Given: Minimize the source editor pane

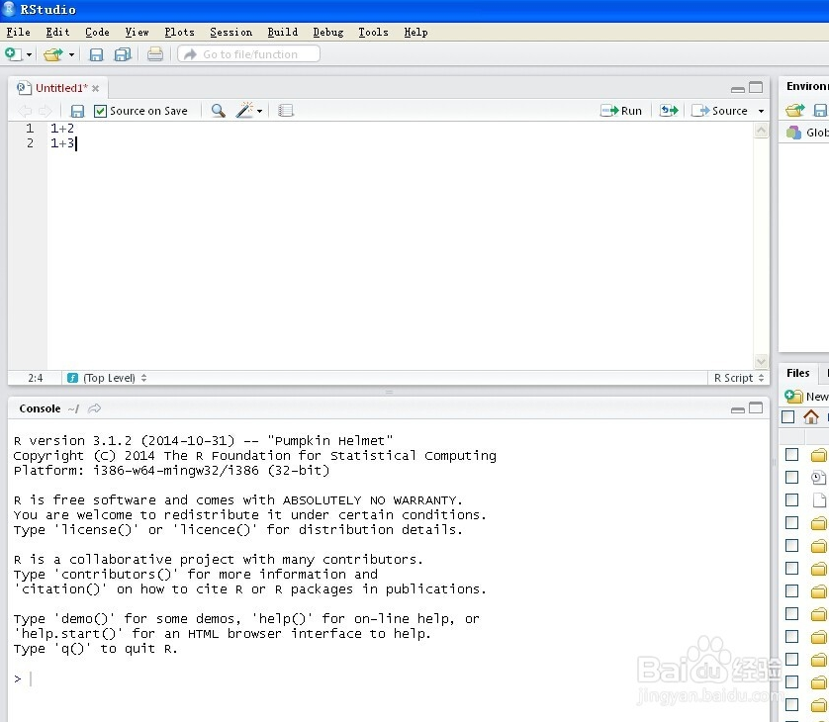Looking at the screenshot, I should click(x=738, y=89).
